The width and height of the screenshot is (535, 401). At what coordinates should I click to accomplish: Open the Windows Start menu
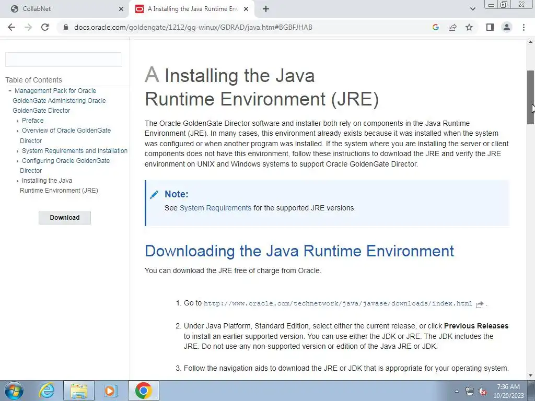pyautogui.click(x=14, y=391)
